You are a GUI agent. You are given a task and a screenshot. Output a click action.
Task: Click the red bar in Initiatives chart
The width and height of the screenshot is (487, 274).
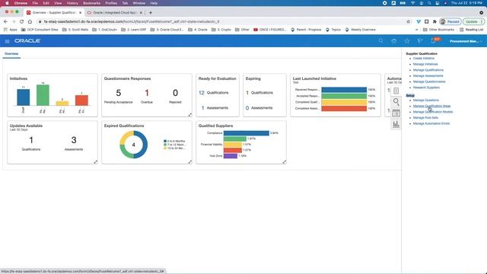tap(81, 100)
